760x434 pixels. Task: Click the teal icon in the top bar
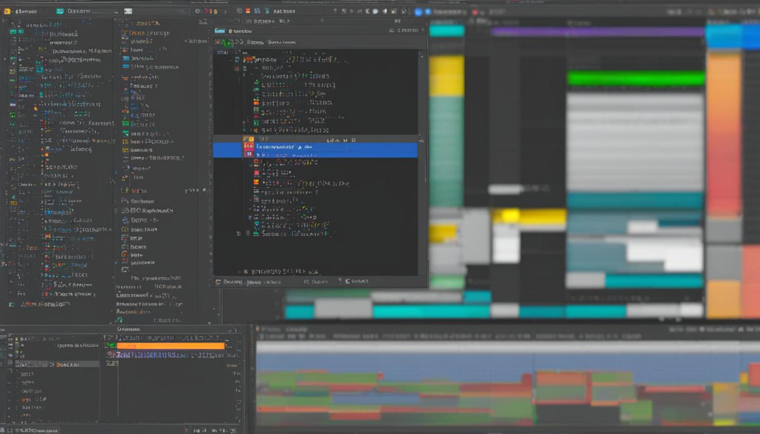[x=60, y=10]
